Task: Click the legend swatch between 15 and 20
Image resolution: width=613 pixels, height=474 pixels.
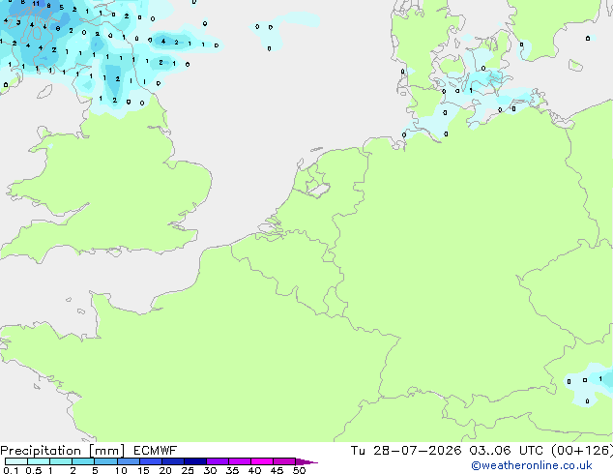Action: (x=150, y=461)
